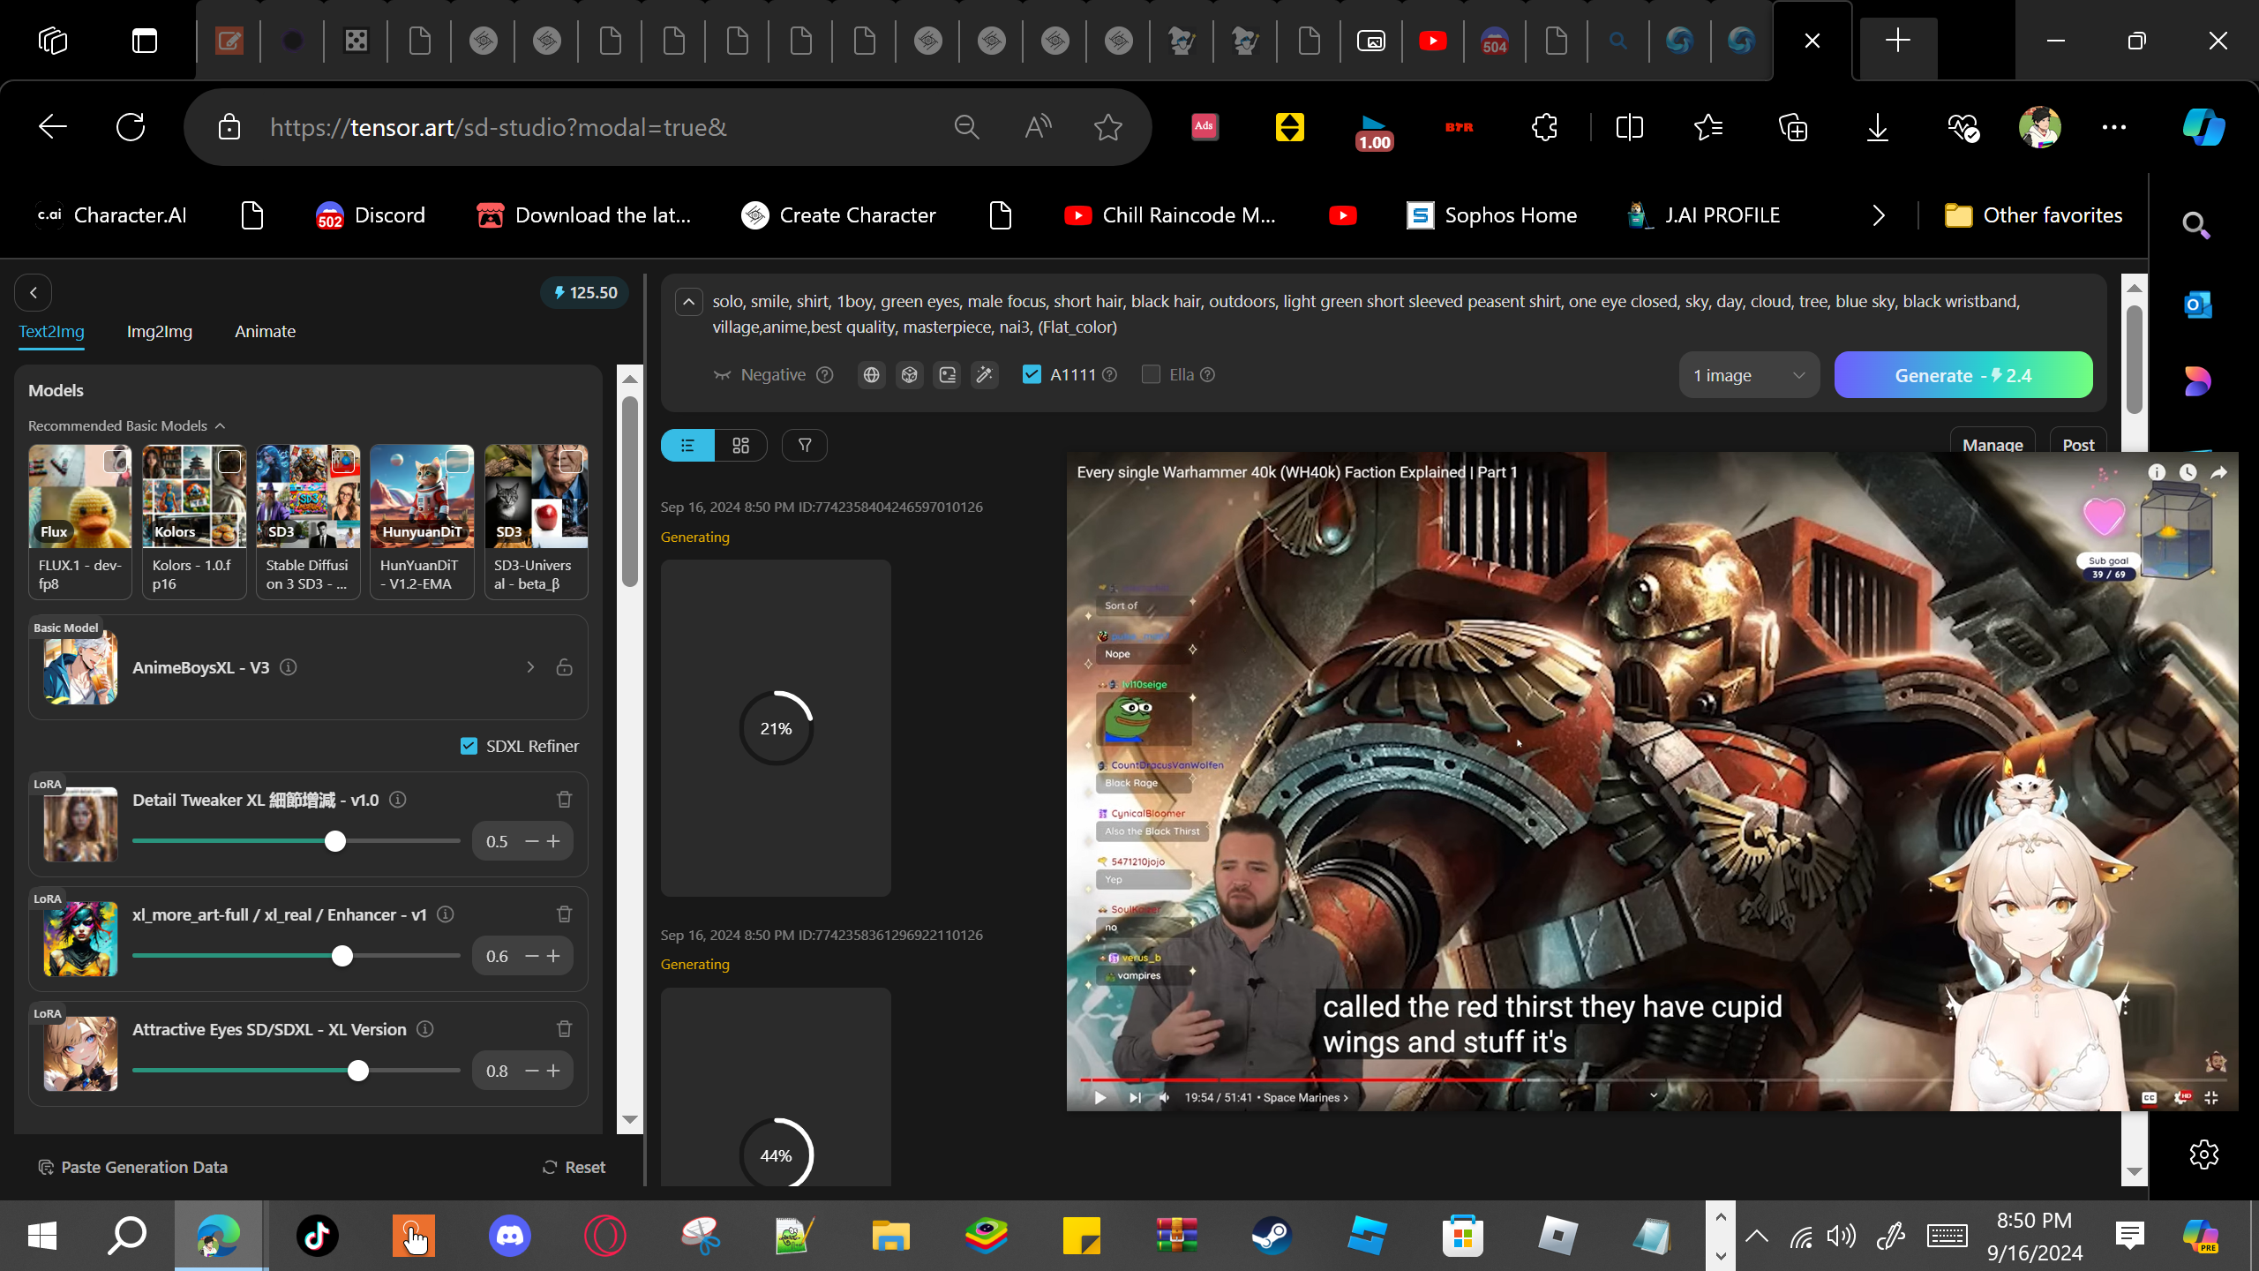Open Edge Settings and more menu
This screenshot has height=1271, width=2259.
point(2114,127)
